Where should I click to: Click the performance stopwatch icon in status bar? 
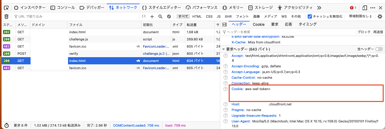coord(6,125)
